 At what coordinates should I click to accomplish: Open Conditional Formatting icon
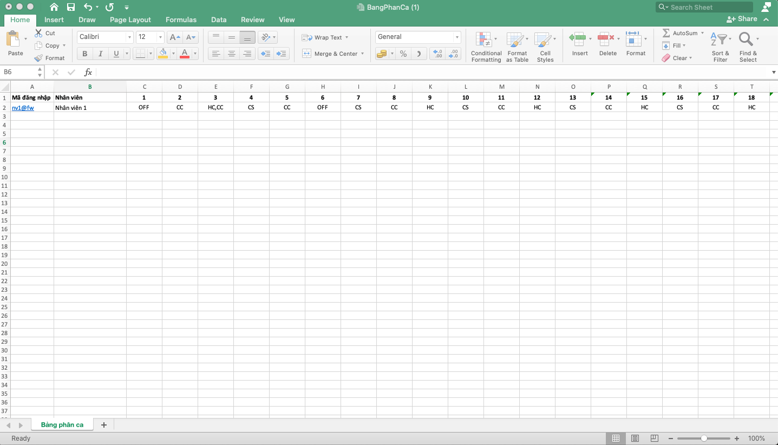tap(483, 40)
